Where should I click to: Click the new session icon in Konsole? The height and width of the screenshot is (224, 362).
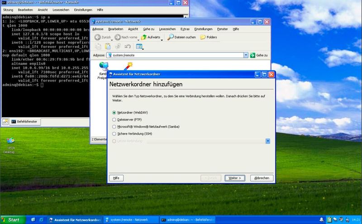pyautogui.click(x=5, y=122)
